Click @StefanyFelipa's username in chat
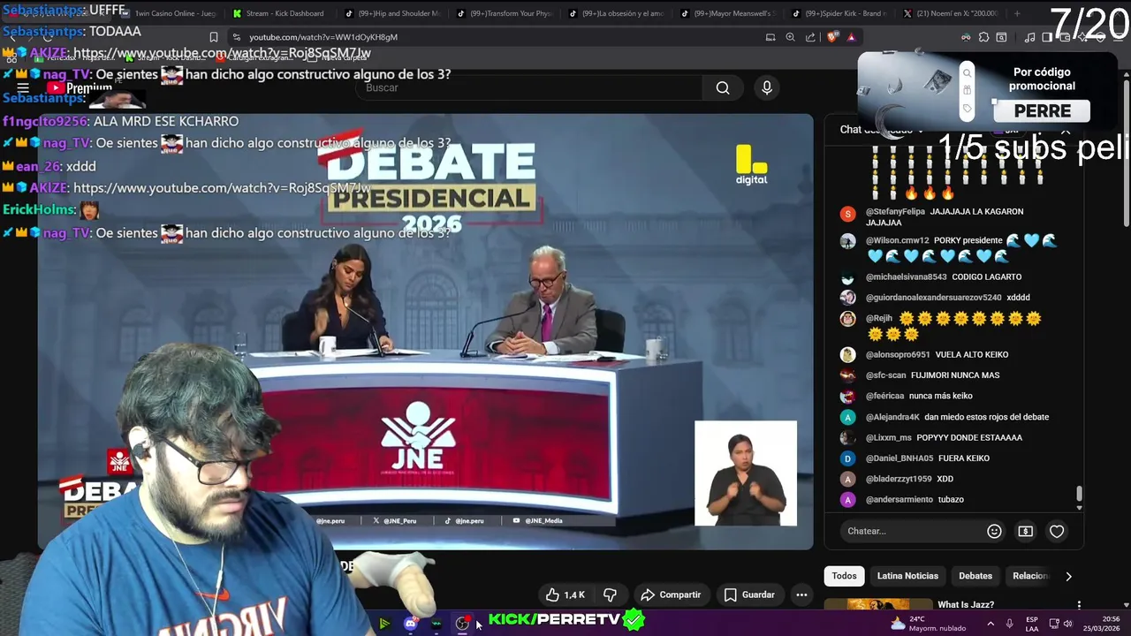 click(895, 212)
